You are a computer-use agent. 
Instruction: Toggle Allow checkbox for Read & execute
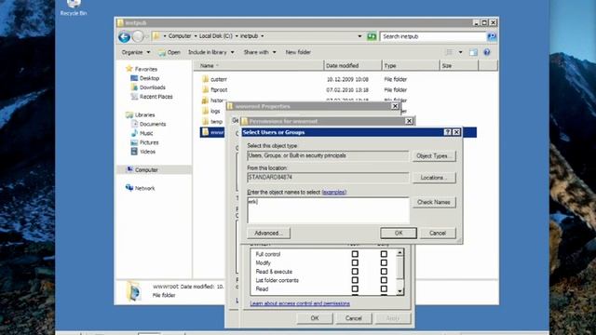(x=355, y=271)
